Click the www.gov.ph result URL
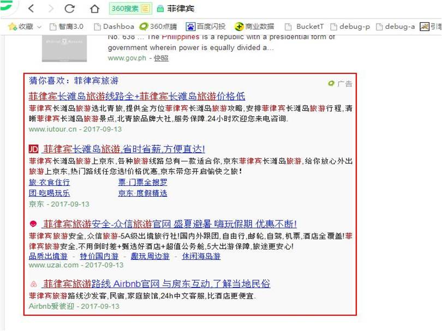This screenshot has height=331, width=442. pyautogui.click(x=127, y=58)
